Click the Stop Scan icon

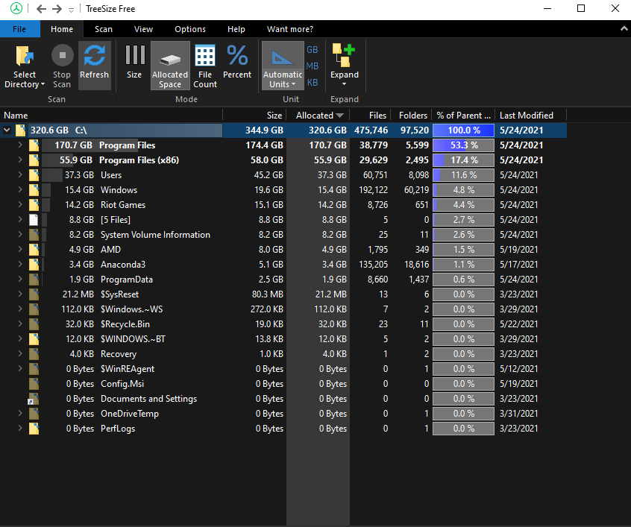(x=62, y=55)
